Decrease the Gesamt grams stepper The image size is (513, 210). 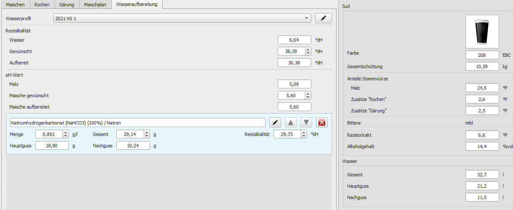[147, 136]
